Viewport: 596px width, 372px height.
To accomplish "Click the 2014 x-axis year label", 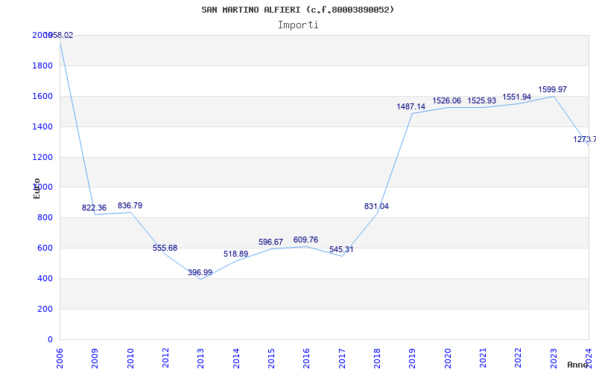I will 236,358.
